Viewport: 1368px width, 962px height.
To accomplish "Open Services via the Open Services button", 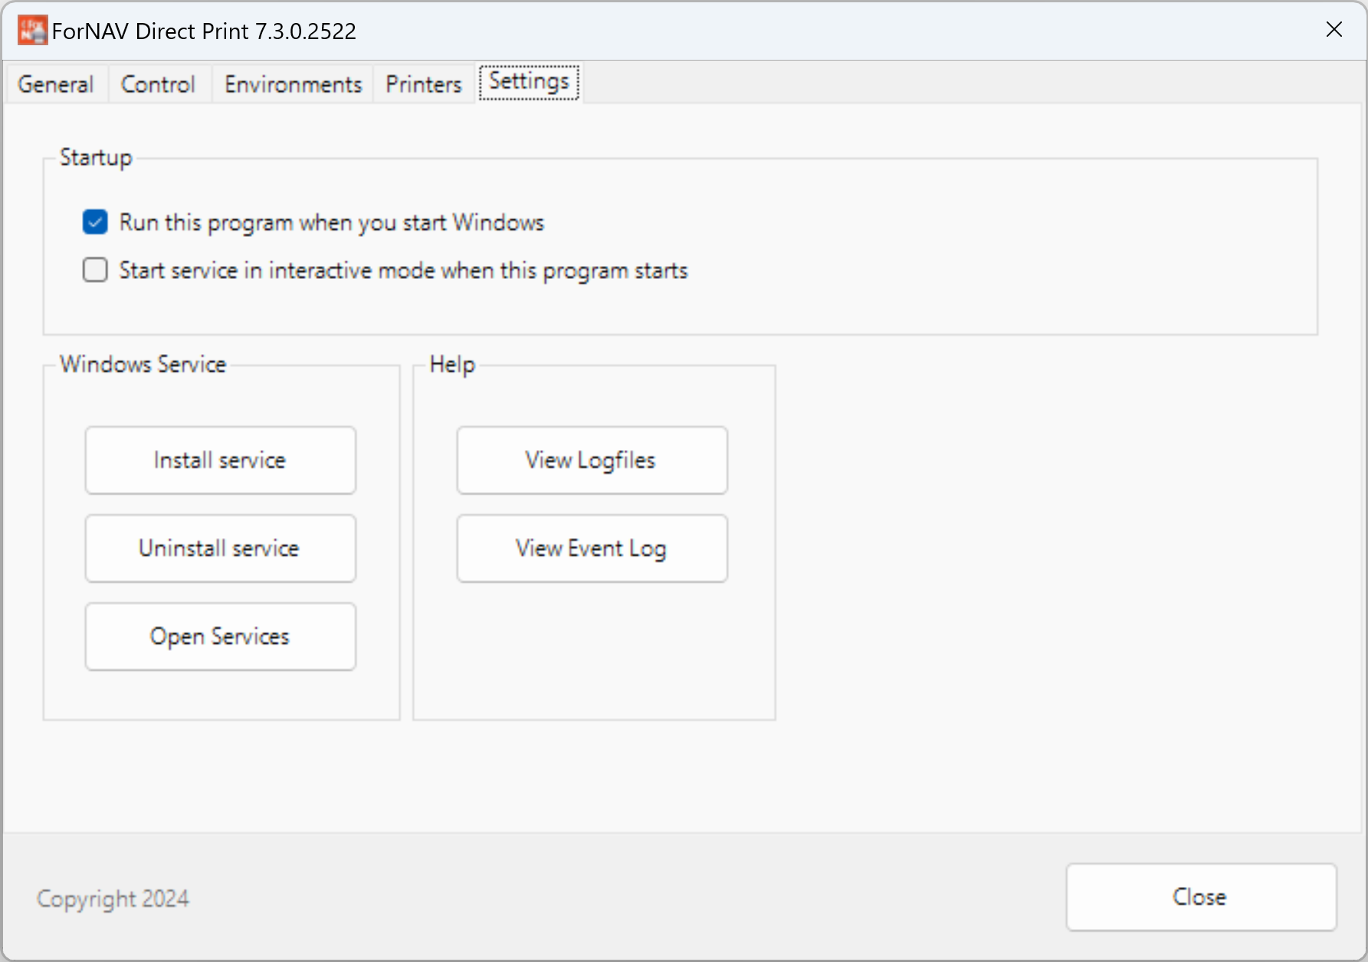I will 221,636.
